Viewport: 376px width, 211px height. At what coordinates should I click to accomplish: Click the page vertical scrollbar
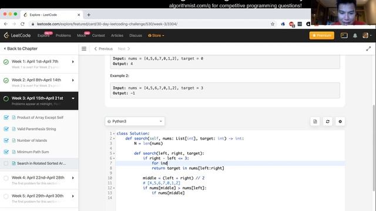[x=374, y=148]
